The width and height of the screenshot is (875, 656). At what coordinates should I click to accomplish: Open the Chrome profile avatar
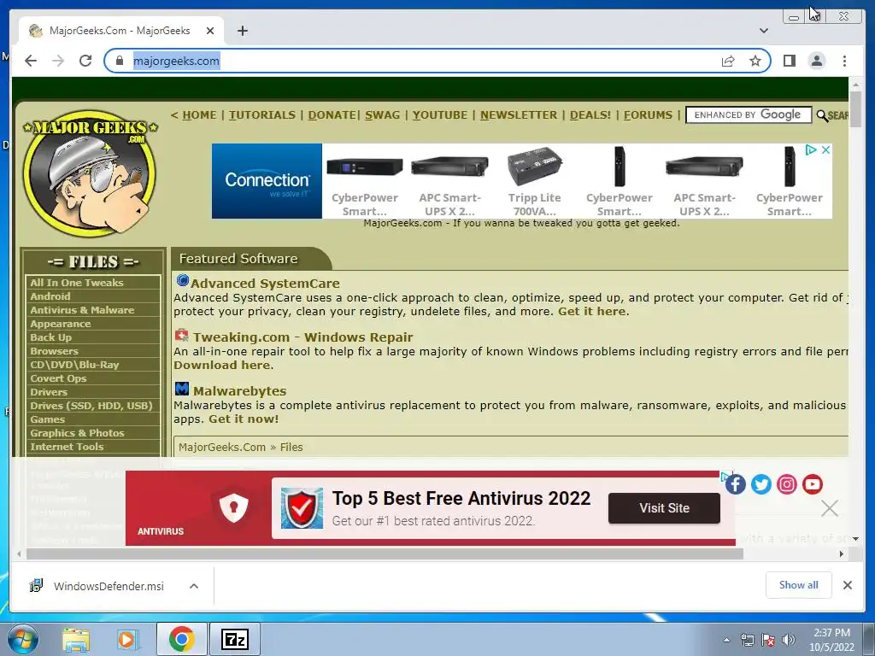pos(816,61)
